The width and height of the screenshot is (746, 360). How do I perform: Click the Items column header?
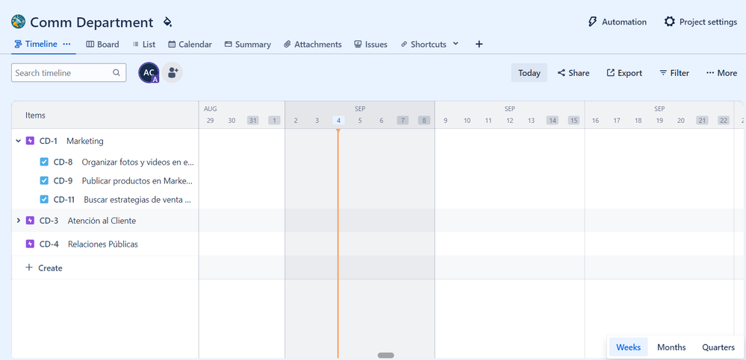coord(36,115)
